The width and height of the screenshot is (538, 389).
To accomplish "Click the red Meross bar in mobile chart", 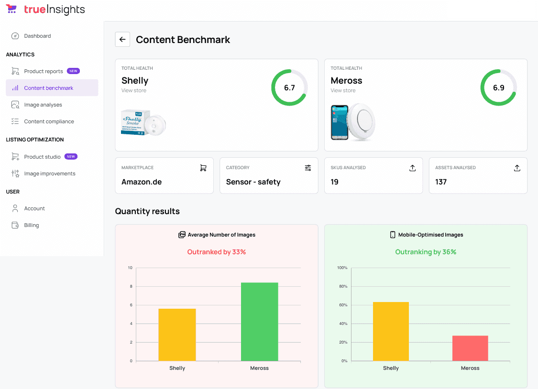I will (x=470, y=348).
